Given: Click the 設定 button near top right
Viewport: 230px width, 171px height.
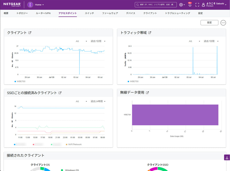Looking at the screenshot, I should [210, 22].
